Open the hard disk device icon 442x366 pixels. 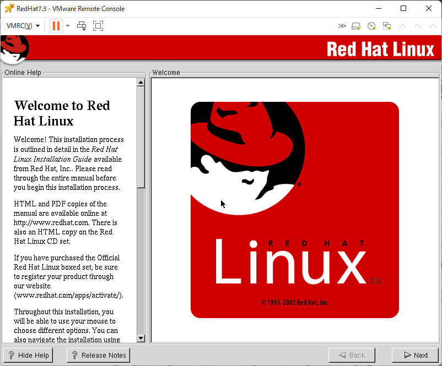click(356, 26)
